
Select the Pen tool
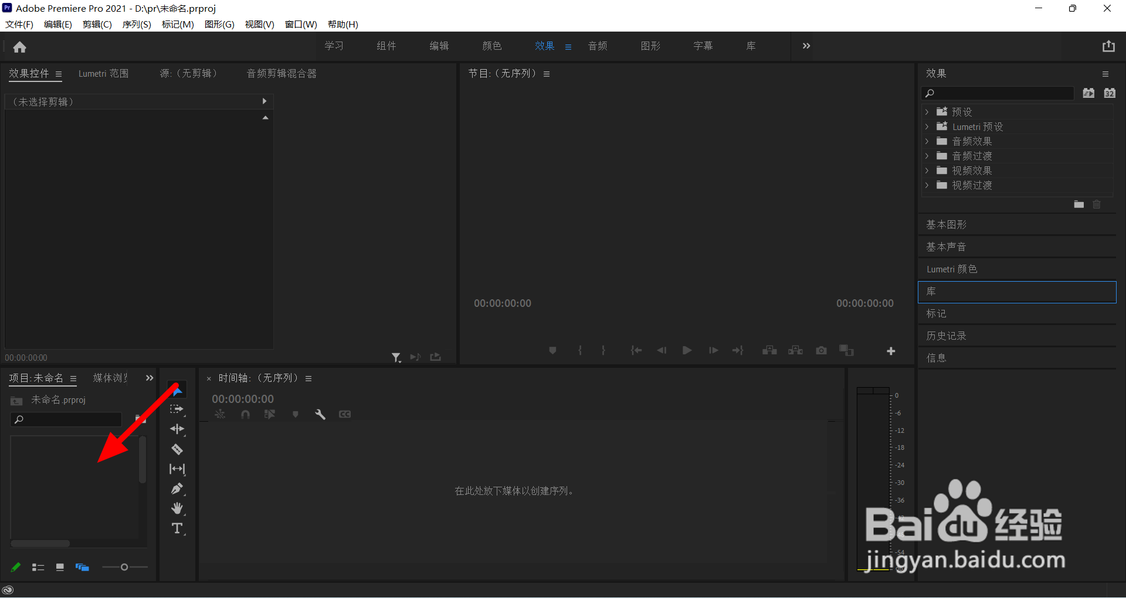[177, 489]
